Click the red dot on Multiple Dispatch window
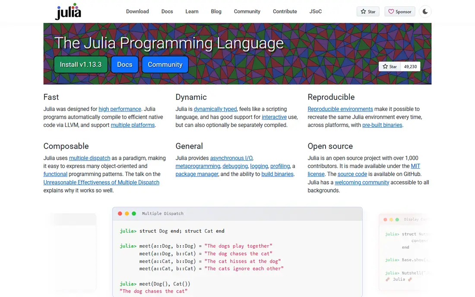Screen dimensions: 475x297 [120, 213]
